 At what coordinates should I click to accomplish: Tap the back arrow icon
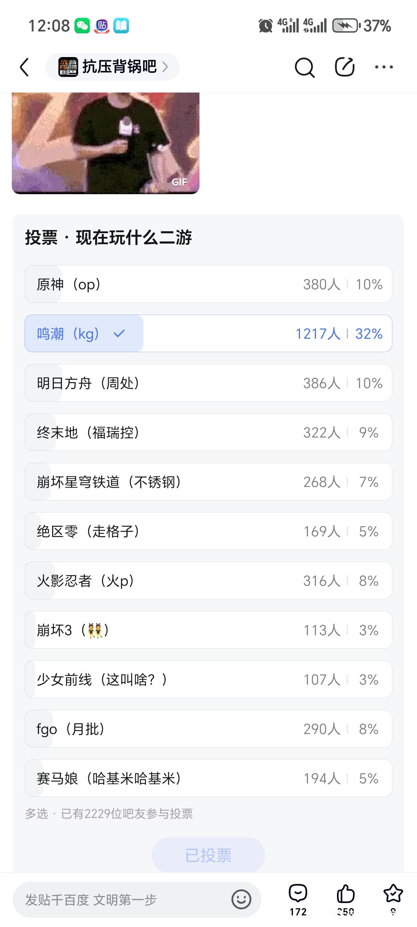click(x=24, y=67)
